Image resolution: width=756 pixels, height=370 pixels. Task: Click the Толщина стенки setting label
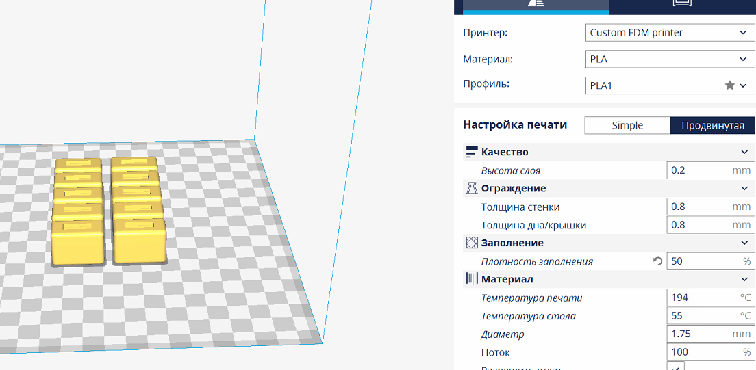(x=520, y=207)
